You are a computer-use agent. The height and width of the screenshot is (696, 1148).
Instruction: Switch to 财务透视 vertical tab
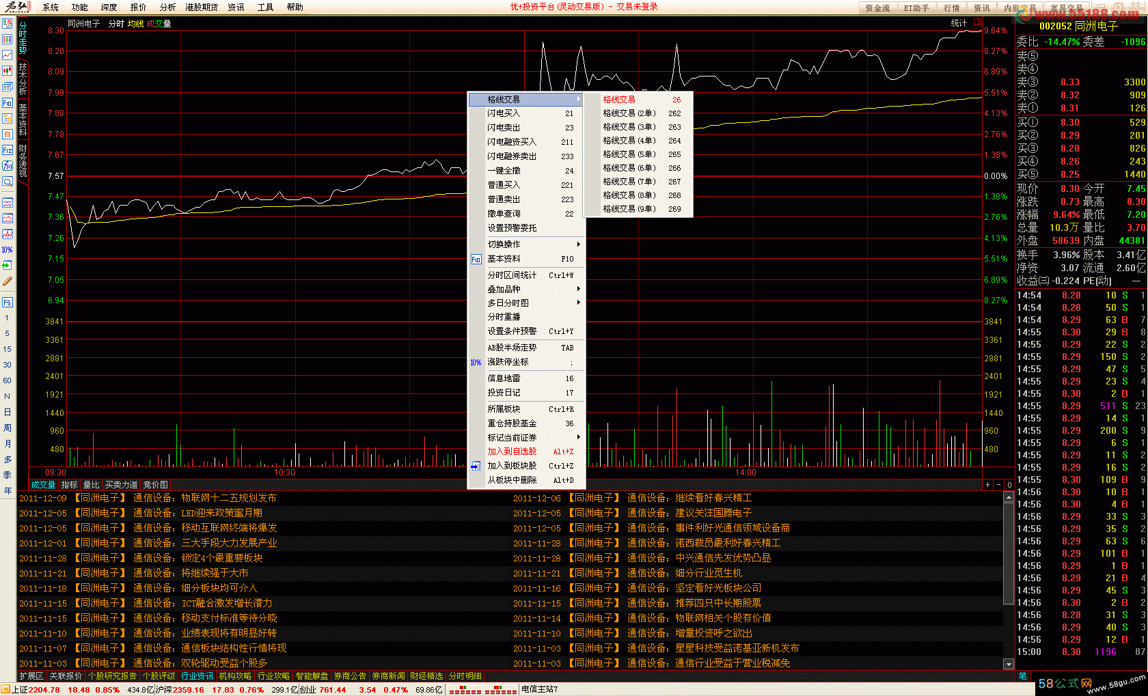pyautogui.click(x=23, y=161)
